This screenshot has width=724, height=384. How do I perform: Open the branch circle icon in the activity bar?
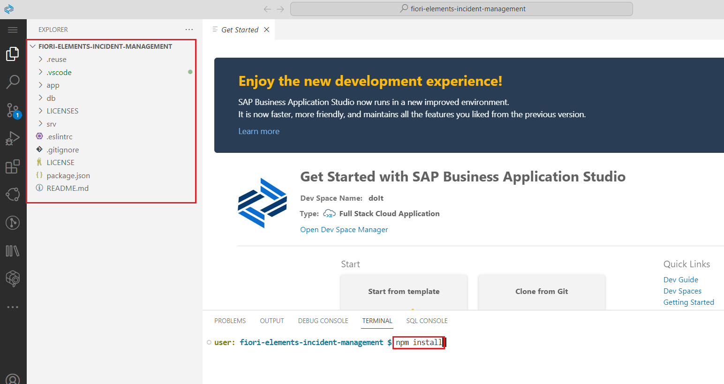[x=13, y=222]
